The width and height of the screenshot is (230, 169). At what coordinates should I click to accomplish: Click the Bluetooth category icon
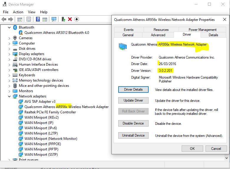click(15, 27)
